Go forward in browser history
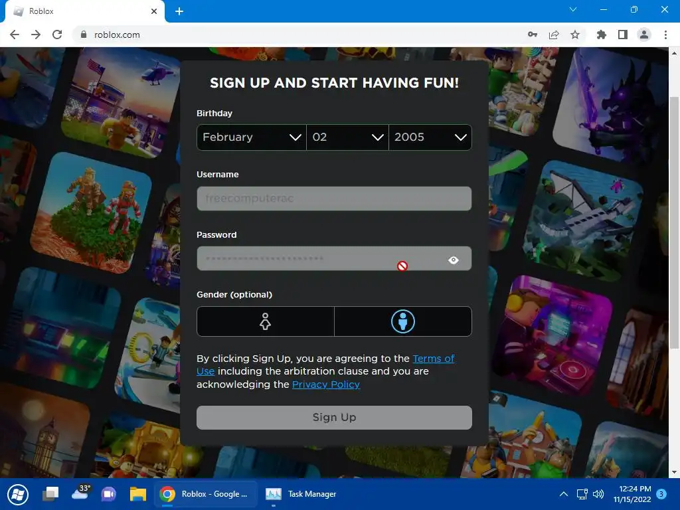The width and height of the screenshot is (680, 510). (36, 35)
